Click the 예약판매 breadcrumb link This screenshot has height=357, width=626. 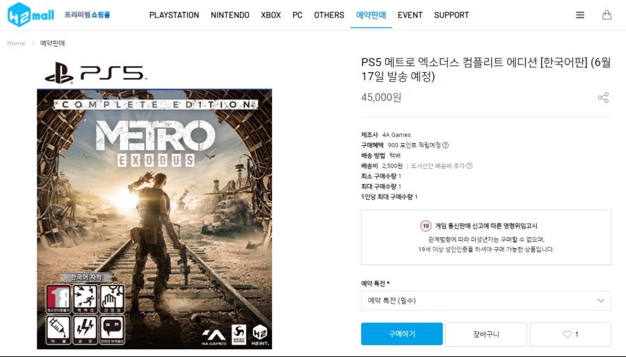[52, 44]
